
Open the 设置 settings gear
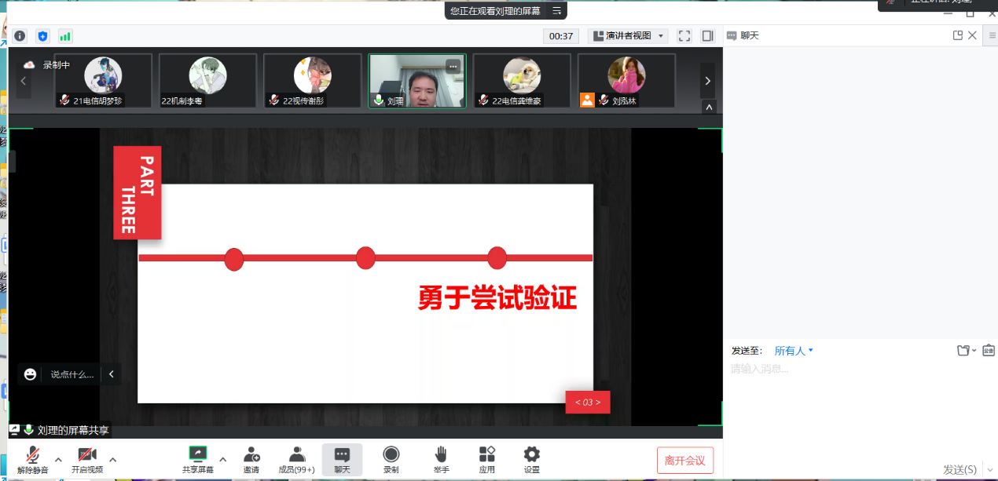click(532, 459)
